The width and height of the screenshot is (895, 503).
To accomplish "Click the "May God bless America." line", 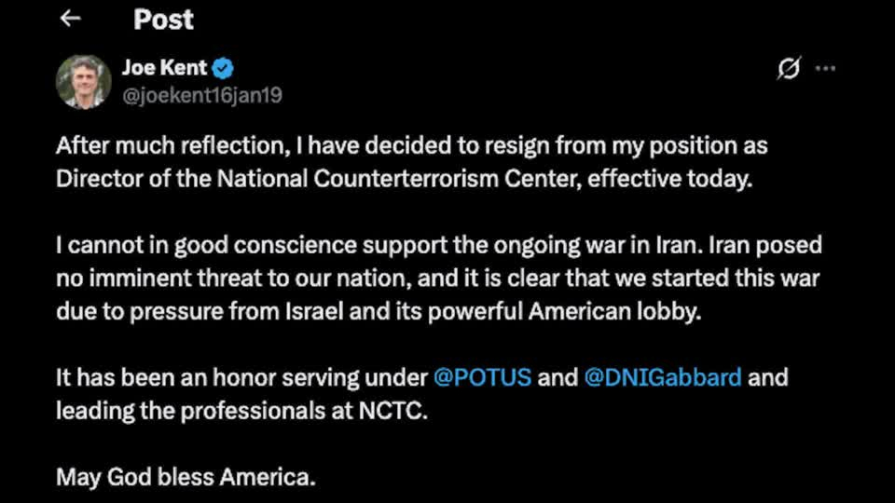I will (186, 477).
